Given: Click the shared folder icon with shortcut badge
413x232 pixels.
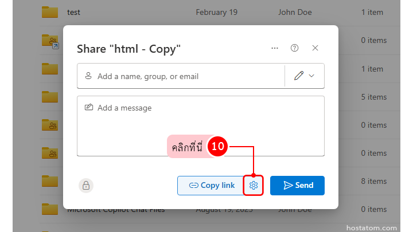Looking at the screenshot, I should tap(50, 41).
